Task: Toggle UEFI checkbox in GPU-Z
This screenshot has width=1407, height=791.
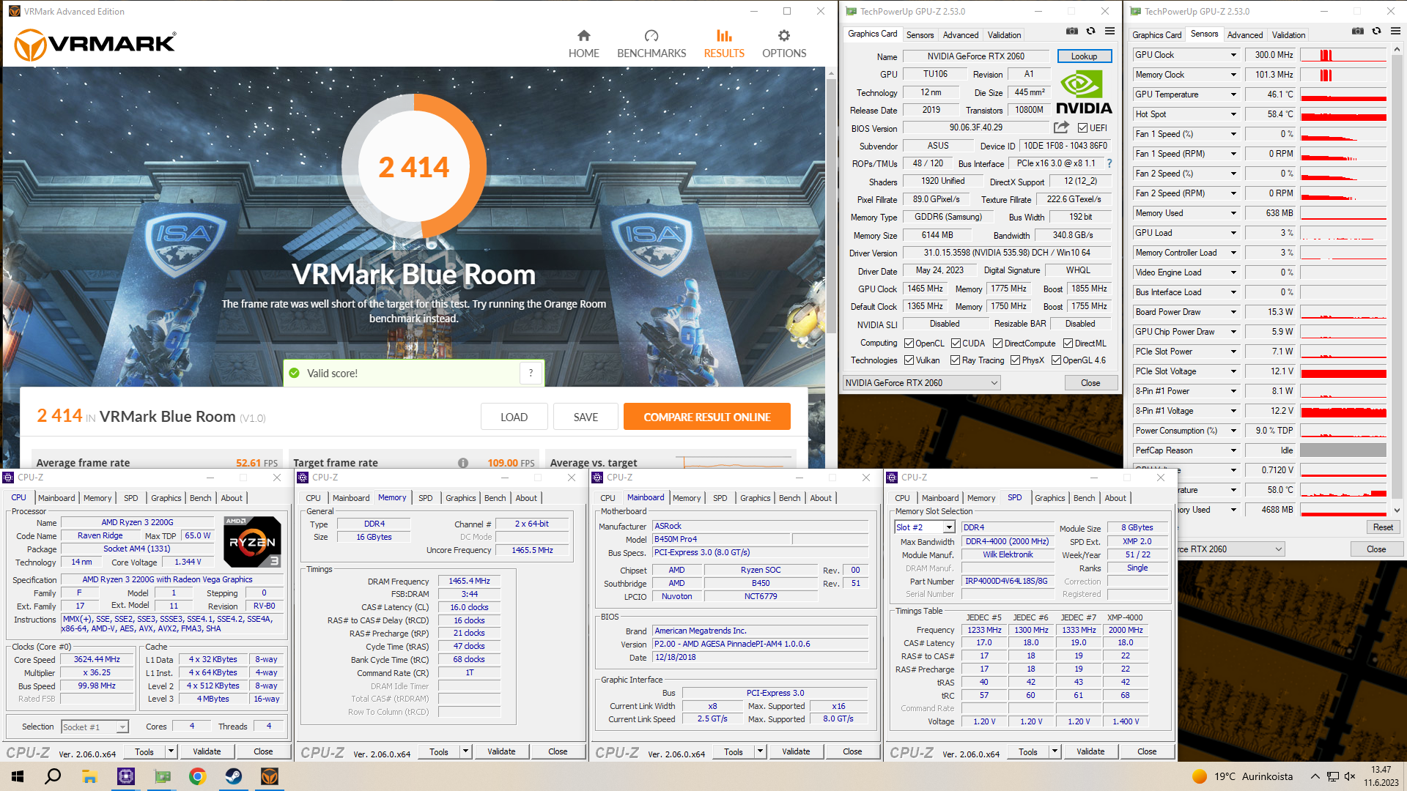Action: (1082, 128)
